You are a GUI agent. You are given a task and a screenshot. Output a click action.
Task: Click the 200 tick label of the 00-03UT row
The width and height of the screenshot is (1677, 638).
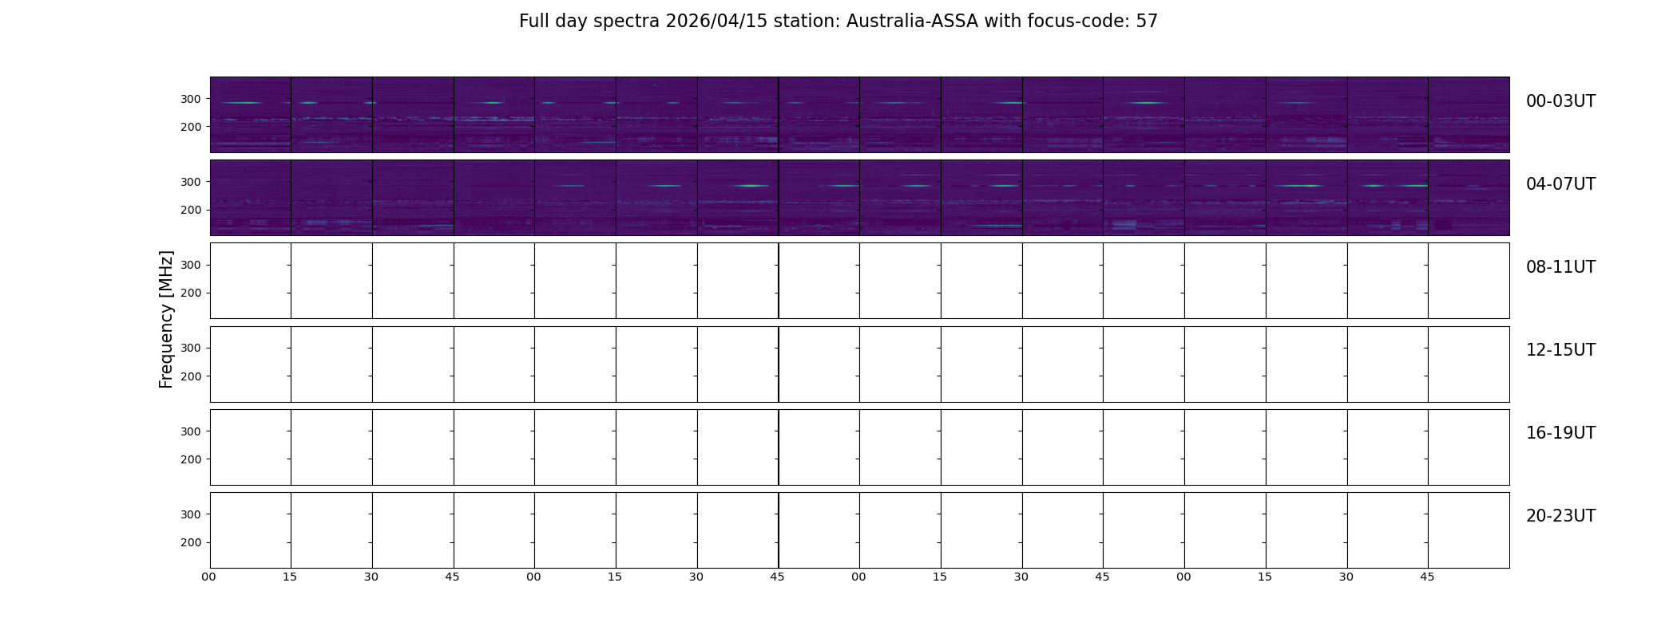191,127
